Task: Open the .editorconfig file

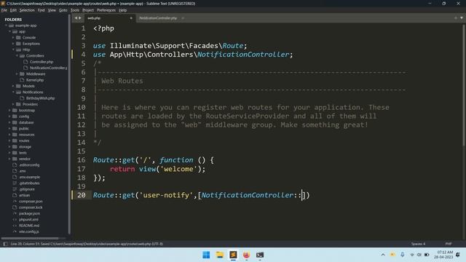Action: [29, 165]
